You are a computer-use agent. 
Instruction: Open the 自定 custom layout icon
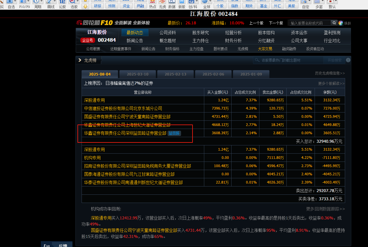pyautogui.click(x=304, y=2)
